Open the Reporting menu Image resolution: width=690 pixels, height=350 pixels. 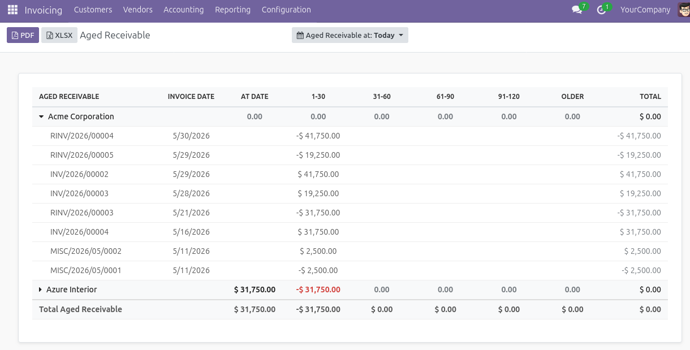tap(232, 10)
